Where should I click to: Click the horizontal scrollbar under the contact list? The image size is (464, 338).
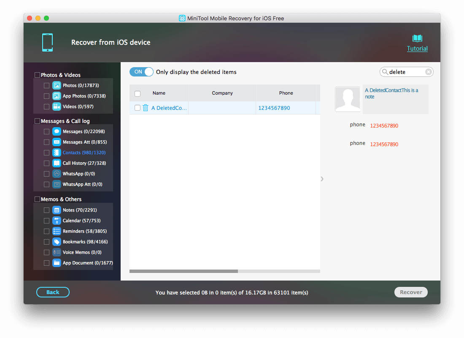pyautogui.click(x=183, y=271)
